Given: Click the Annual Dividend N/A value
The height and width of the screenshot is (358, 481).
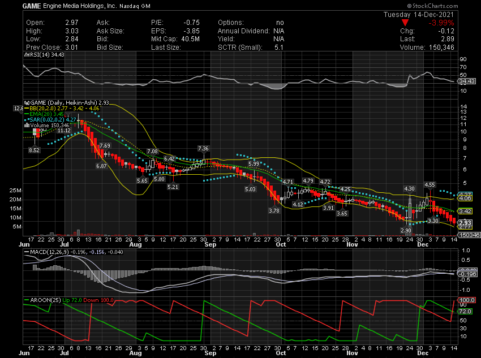Looking at the screenshot, I should 279,31.
